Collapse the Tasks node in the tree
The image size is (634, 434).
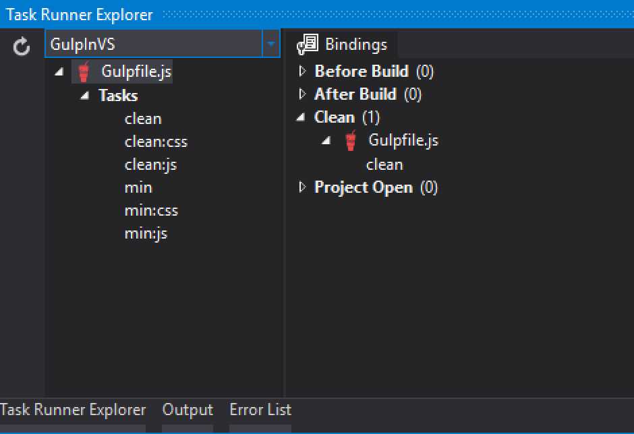(84, 95)
